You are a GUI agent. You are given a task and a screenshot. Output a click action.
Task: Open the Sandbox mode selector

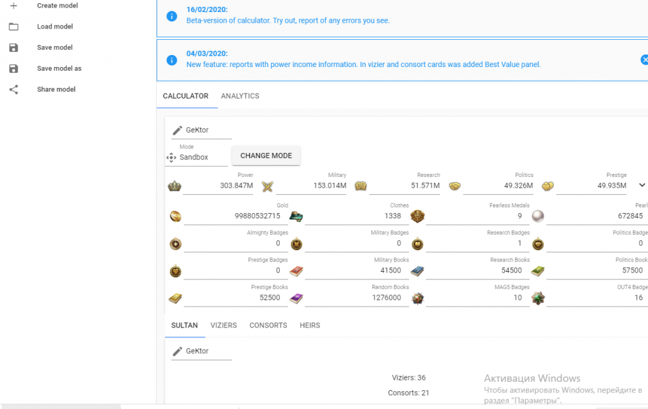tap(196, 157)
